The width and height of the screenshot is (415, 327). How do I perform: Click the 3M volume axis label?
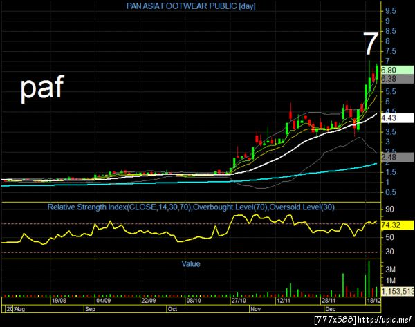point(391,270)
